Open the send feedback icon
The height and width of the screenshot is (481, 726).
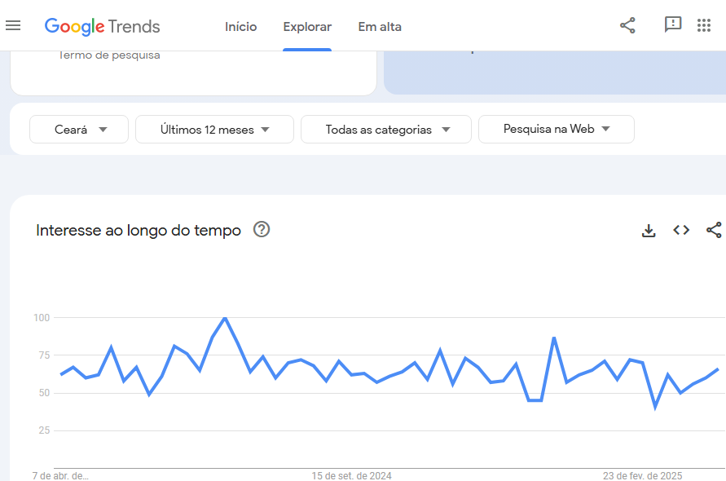coord(673,25)
